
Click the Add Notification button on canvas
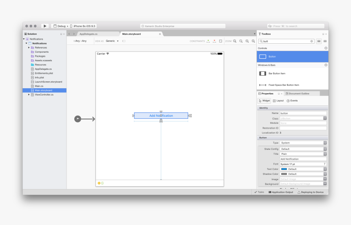(161, 116)
